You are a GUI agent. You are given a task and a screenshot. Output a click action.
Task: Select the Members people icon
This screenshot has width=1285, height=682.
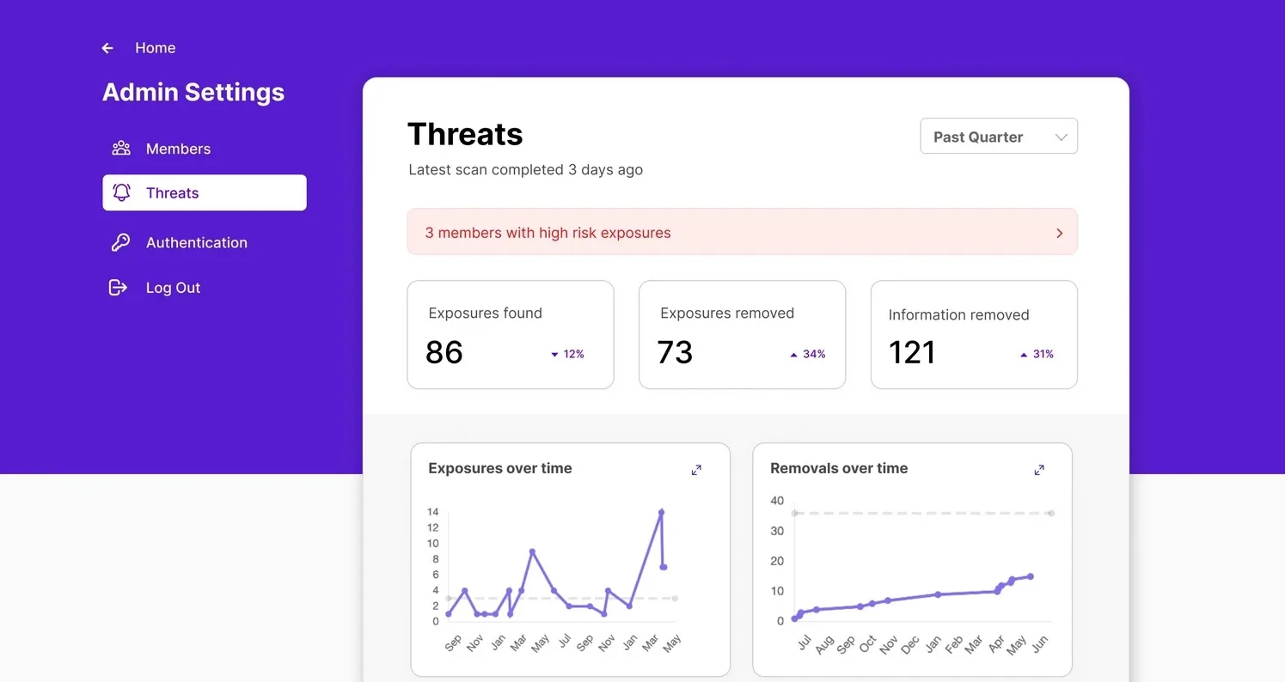(119, 149)
